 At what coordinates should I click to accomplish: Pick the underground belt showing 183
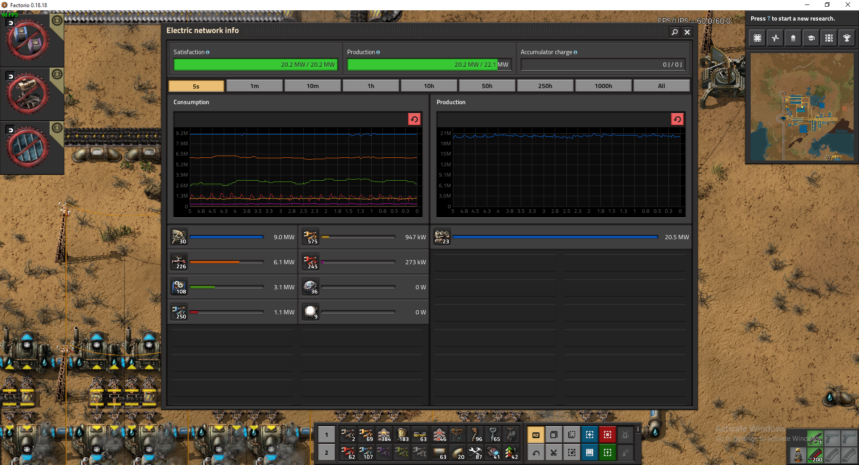pos(402,435)
